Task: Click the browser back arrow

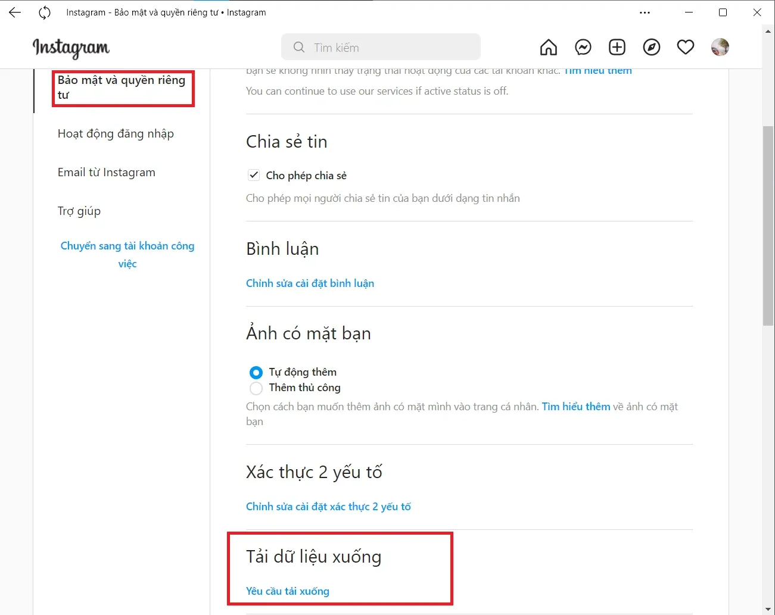Action: coord(15,13)
